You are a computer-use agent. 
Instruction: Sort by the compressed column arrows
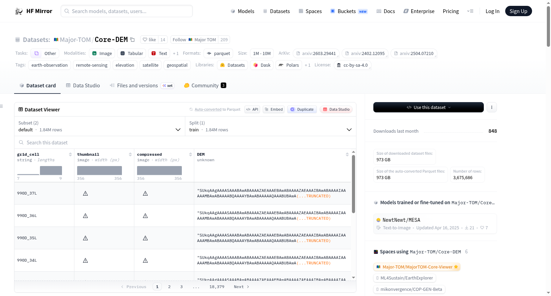click(190, 154)
